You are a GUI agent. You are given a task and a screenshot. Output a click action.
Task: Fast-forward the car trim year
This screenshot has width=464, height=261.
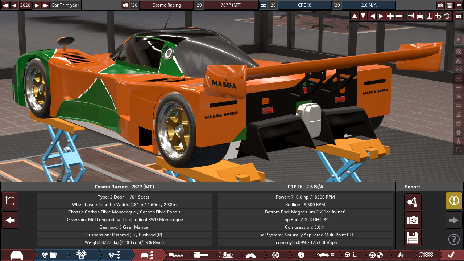click(x=45, y=5)
